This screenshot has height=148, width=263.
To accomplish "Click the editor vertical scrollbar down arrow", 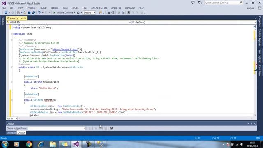I will [255, 115].
